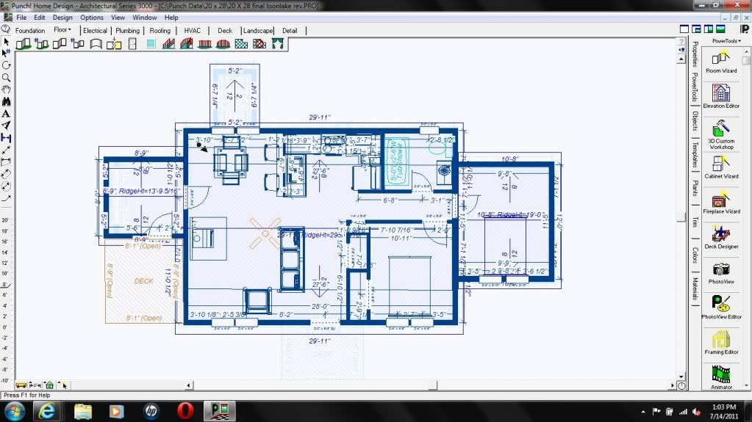Select the curtain drapery tool

(277, 44)
